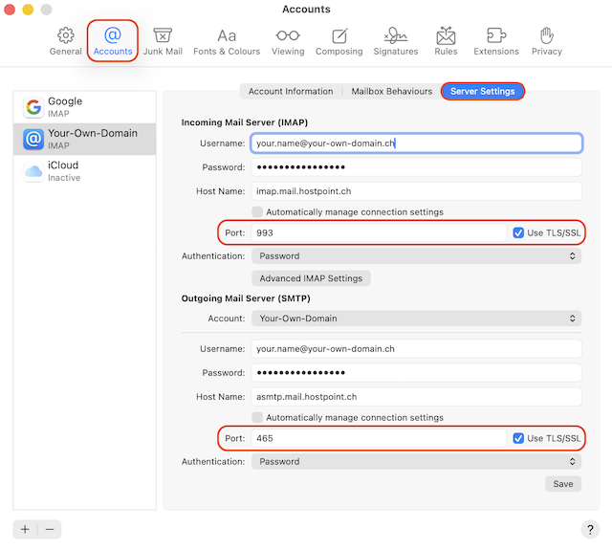Enable incoming Automatically manage connection settings
Viewport: 612px width, 551px height.
tap(257, 212)
